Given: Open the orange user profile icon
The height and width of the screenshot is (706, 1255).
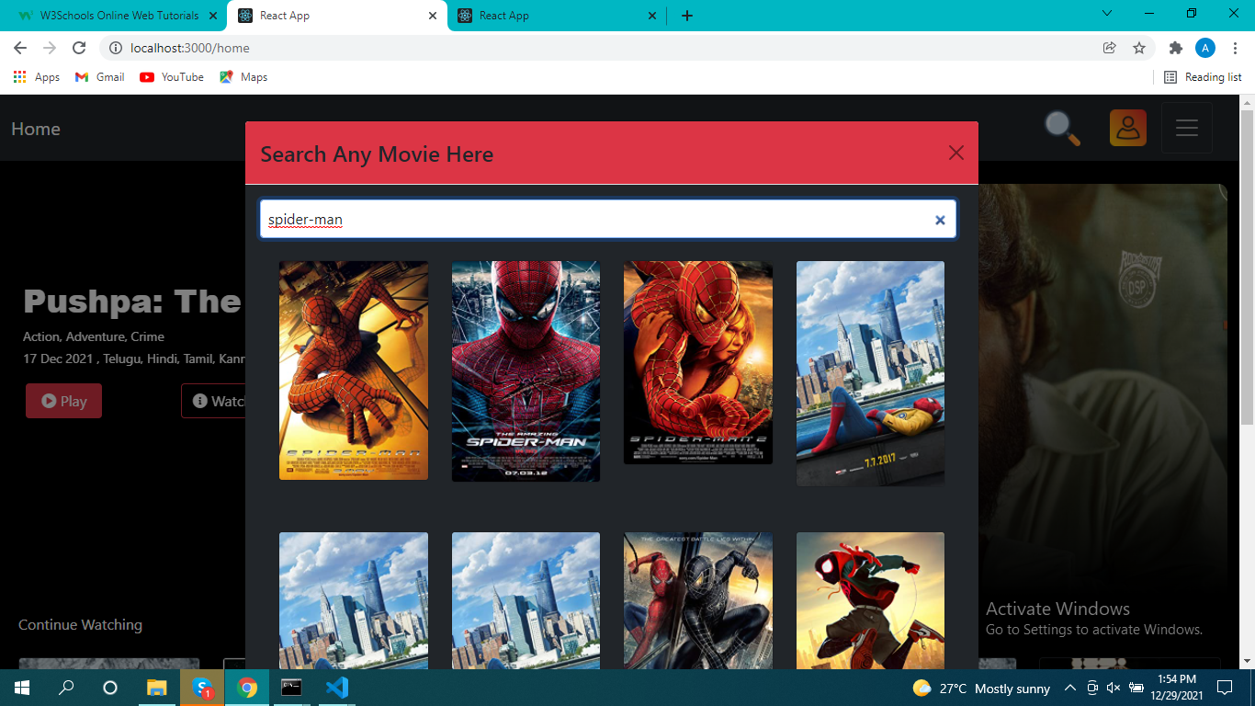Looking at the screenshot, I should tap(1128, 128).
